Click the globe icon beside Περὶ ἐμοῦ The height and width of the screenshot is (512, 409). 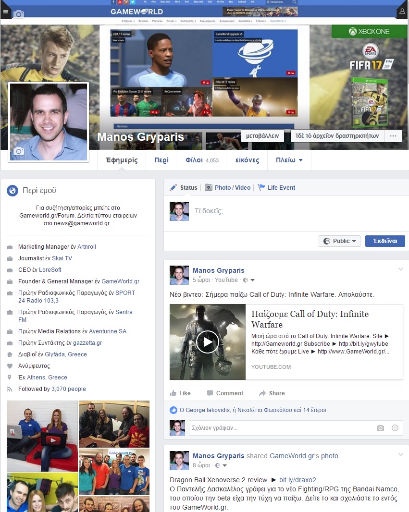click(12, 190)
